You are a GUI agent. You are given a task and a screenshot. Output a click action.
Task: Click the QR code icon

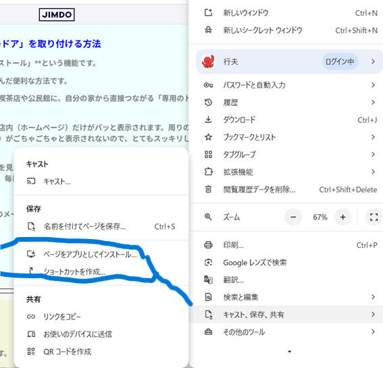click(x=31, y=351)
